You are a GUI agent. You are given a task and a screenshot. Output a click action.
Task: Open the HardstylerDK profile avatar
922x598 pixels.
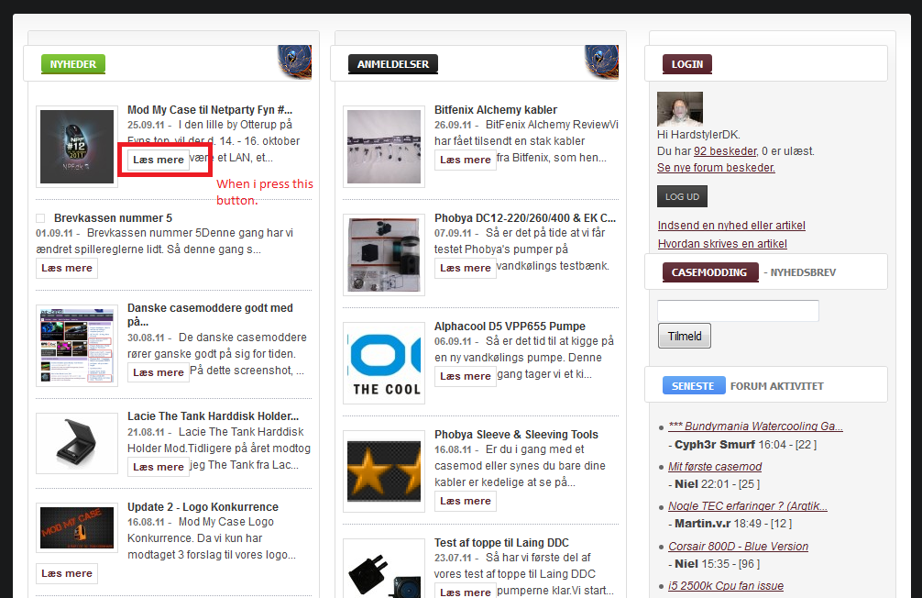tap(680, 109)
